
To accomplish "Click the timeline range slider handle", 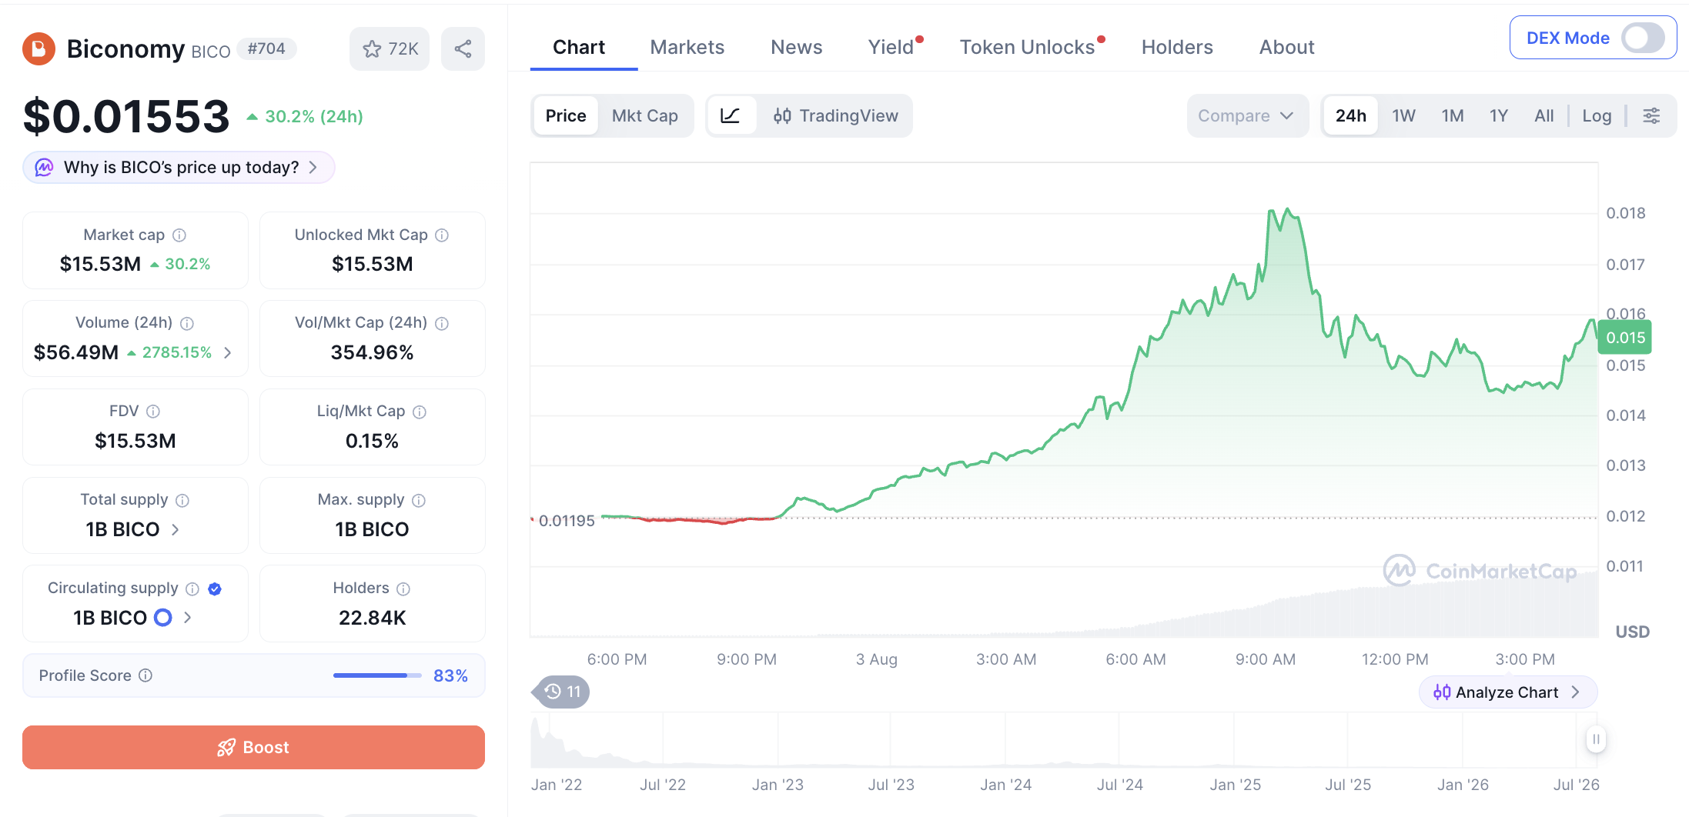I will pos(1596,739).
